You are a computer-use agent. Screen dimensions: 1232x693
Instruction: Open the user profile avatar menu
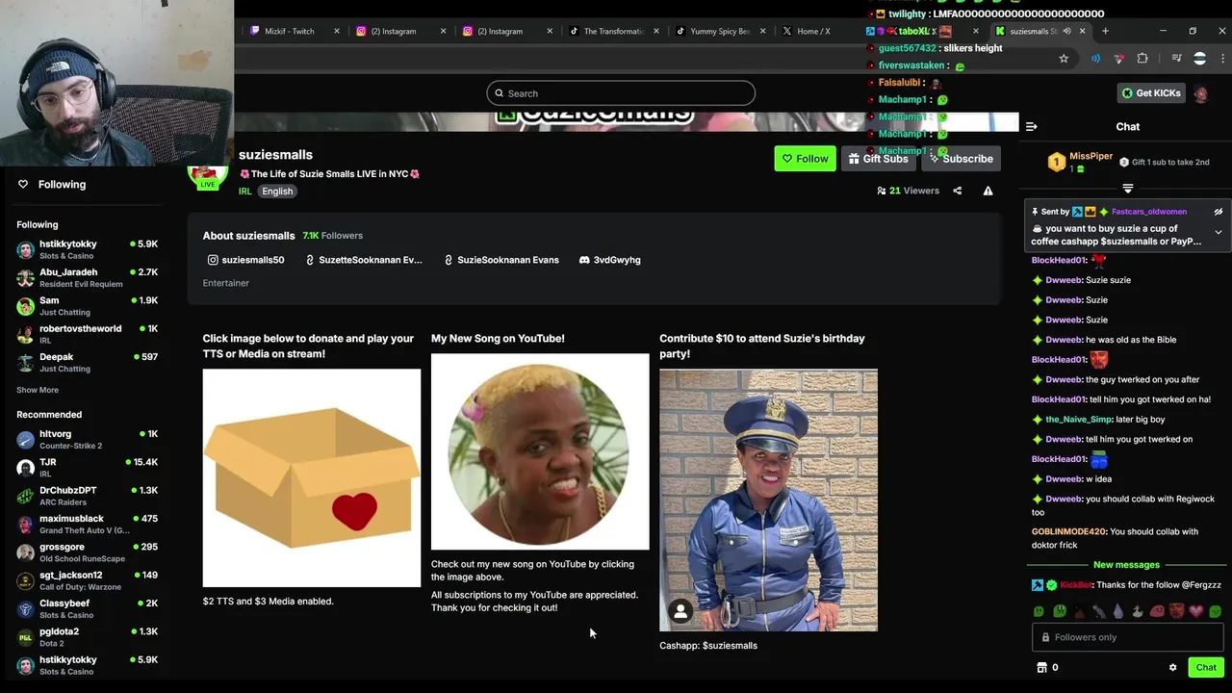1200,93
